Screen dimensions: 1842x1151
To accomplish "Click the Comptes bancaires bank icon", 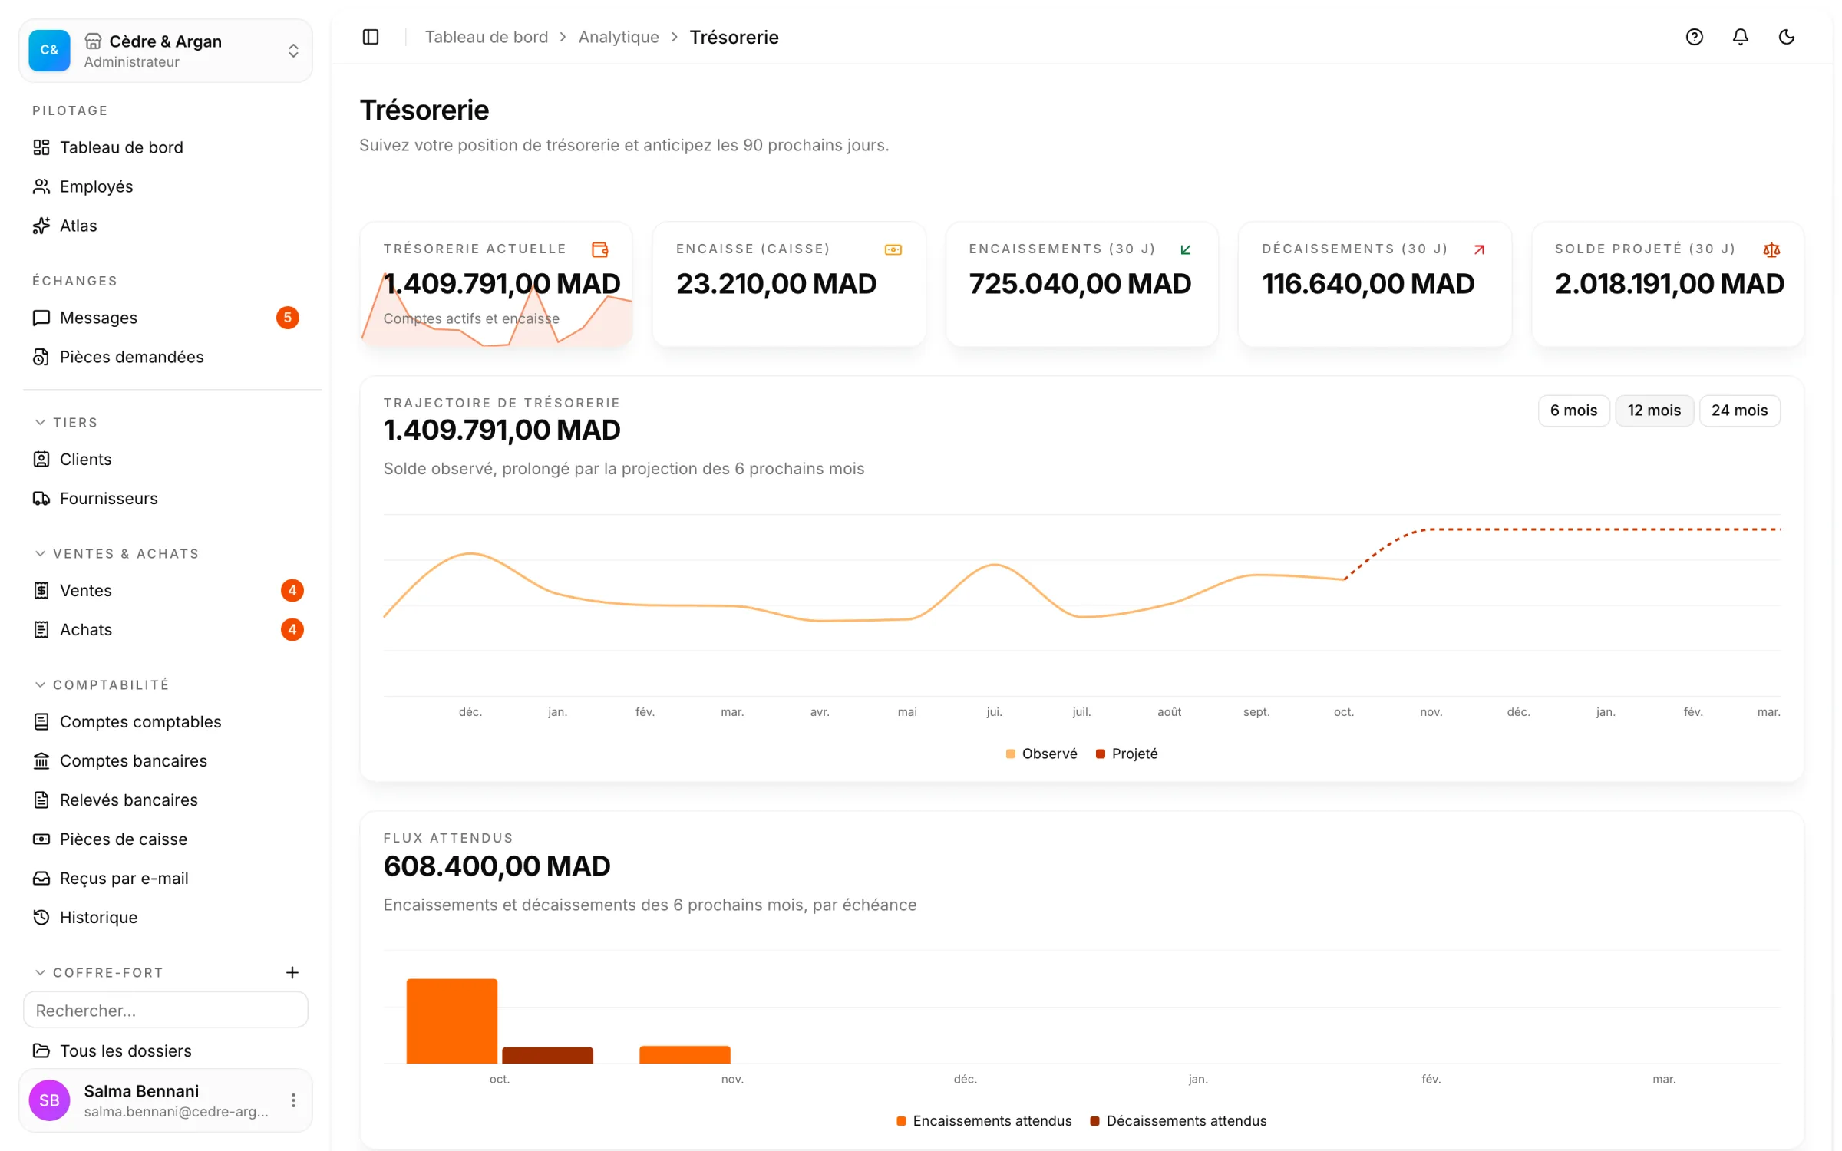I will click(41, 760).
